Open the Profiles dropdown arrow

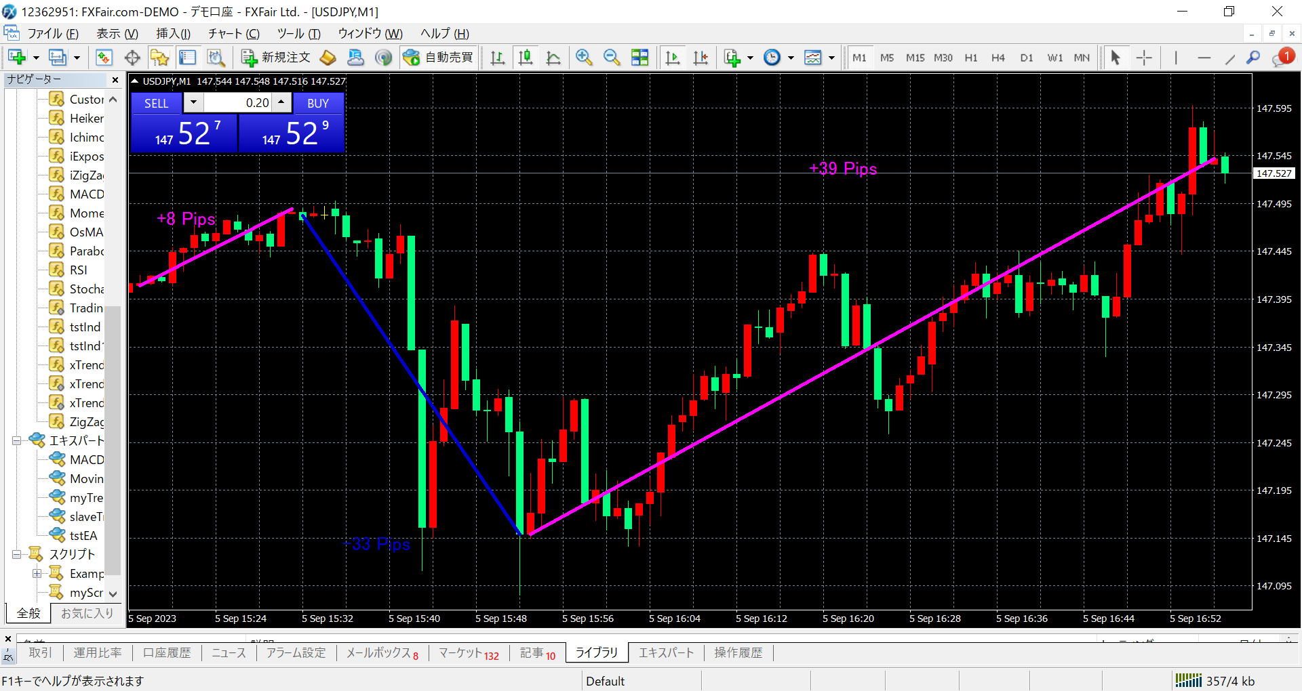(x=77, y=58)
